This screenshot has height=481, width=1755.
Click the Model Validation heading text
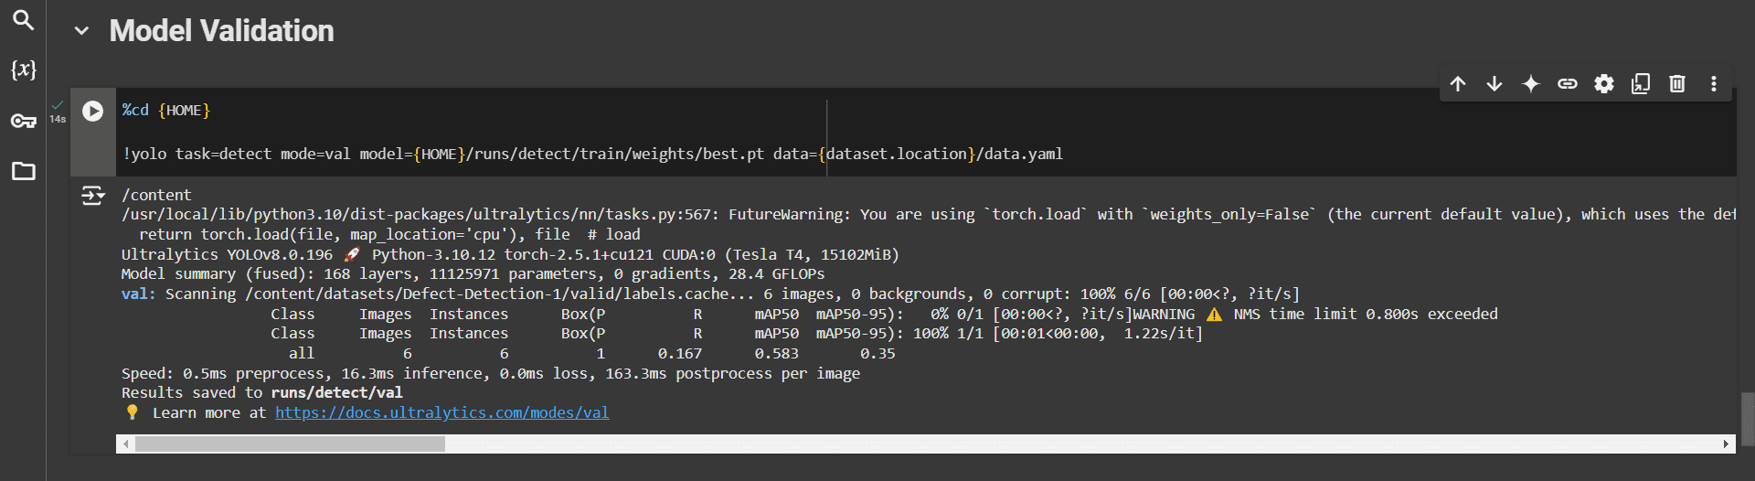(221, 31)
